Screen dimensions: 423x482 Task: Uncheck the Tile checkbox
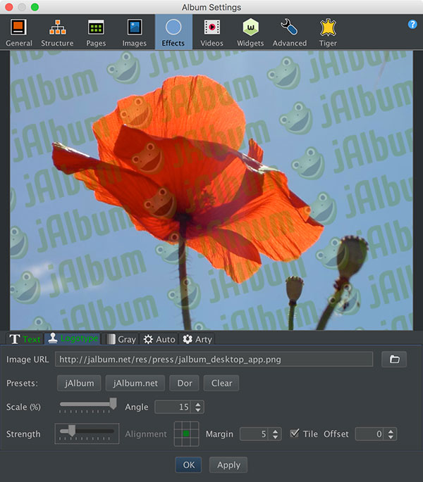(x=294, y=433)
